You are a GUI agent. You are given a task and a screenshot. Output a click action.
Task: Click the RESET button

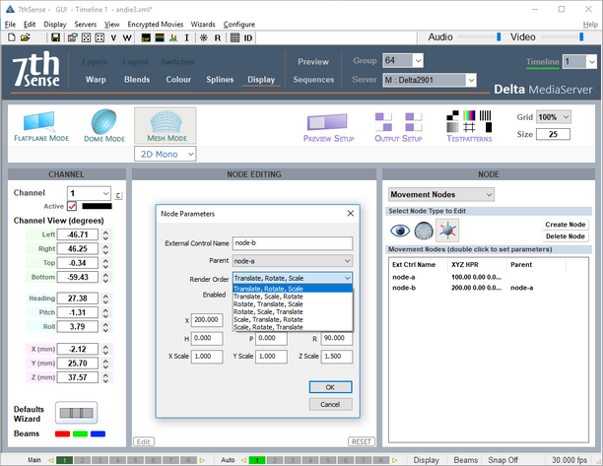361,441
